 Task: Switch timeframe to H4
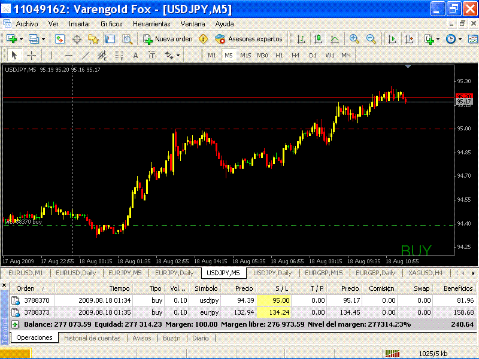295,55
